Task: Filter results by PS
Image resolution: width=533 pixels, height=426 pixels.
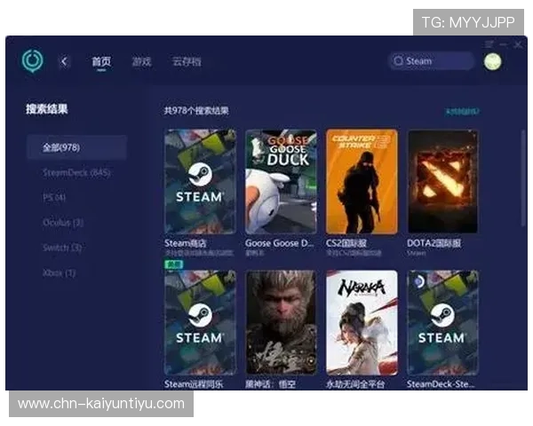Action: [x=54, y=197]
